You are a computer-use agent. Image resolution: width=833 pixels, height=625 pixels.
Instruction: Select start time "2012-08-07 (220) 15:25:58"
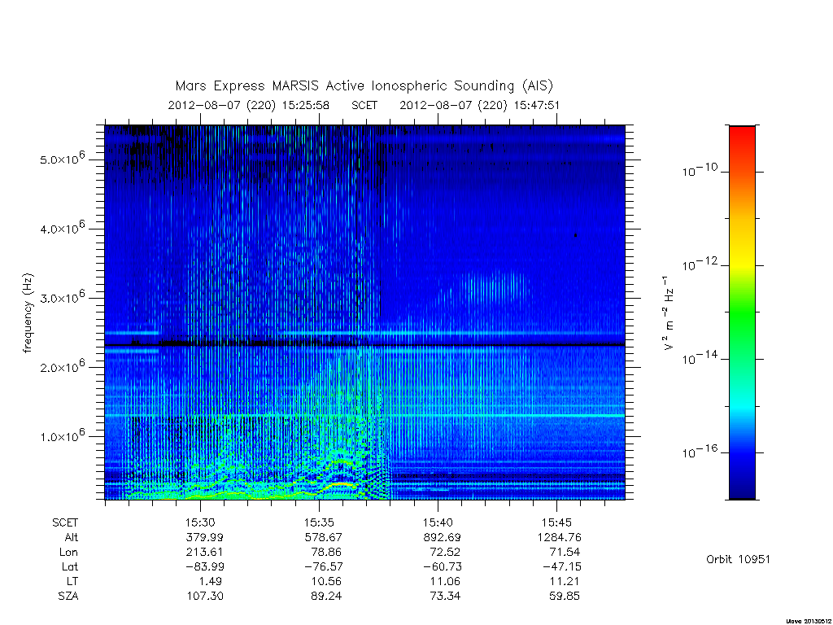point(249,105)
